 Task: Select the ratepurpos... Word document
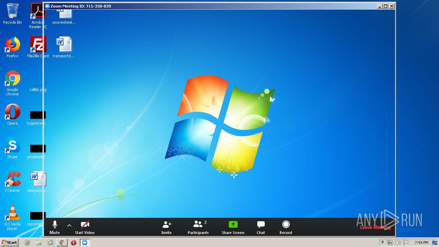coord(38,182)
